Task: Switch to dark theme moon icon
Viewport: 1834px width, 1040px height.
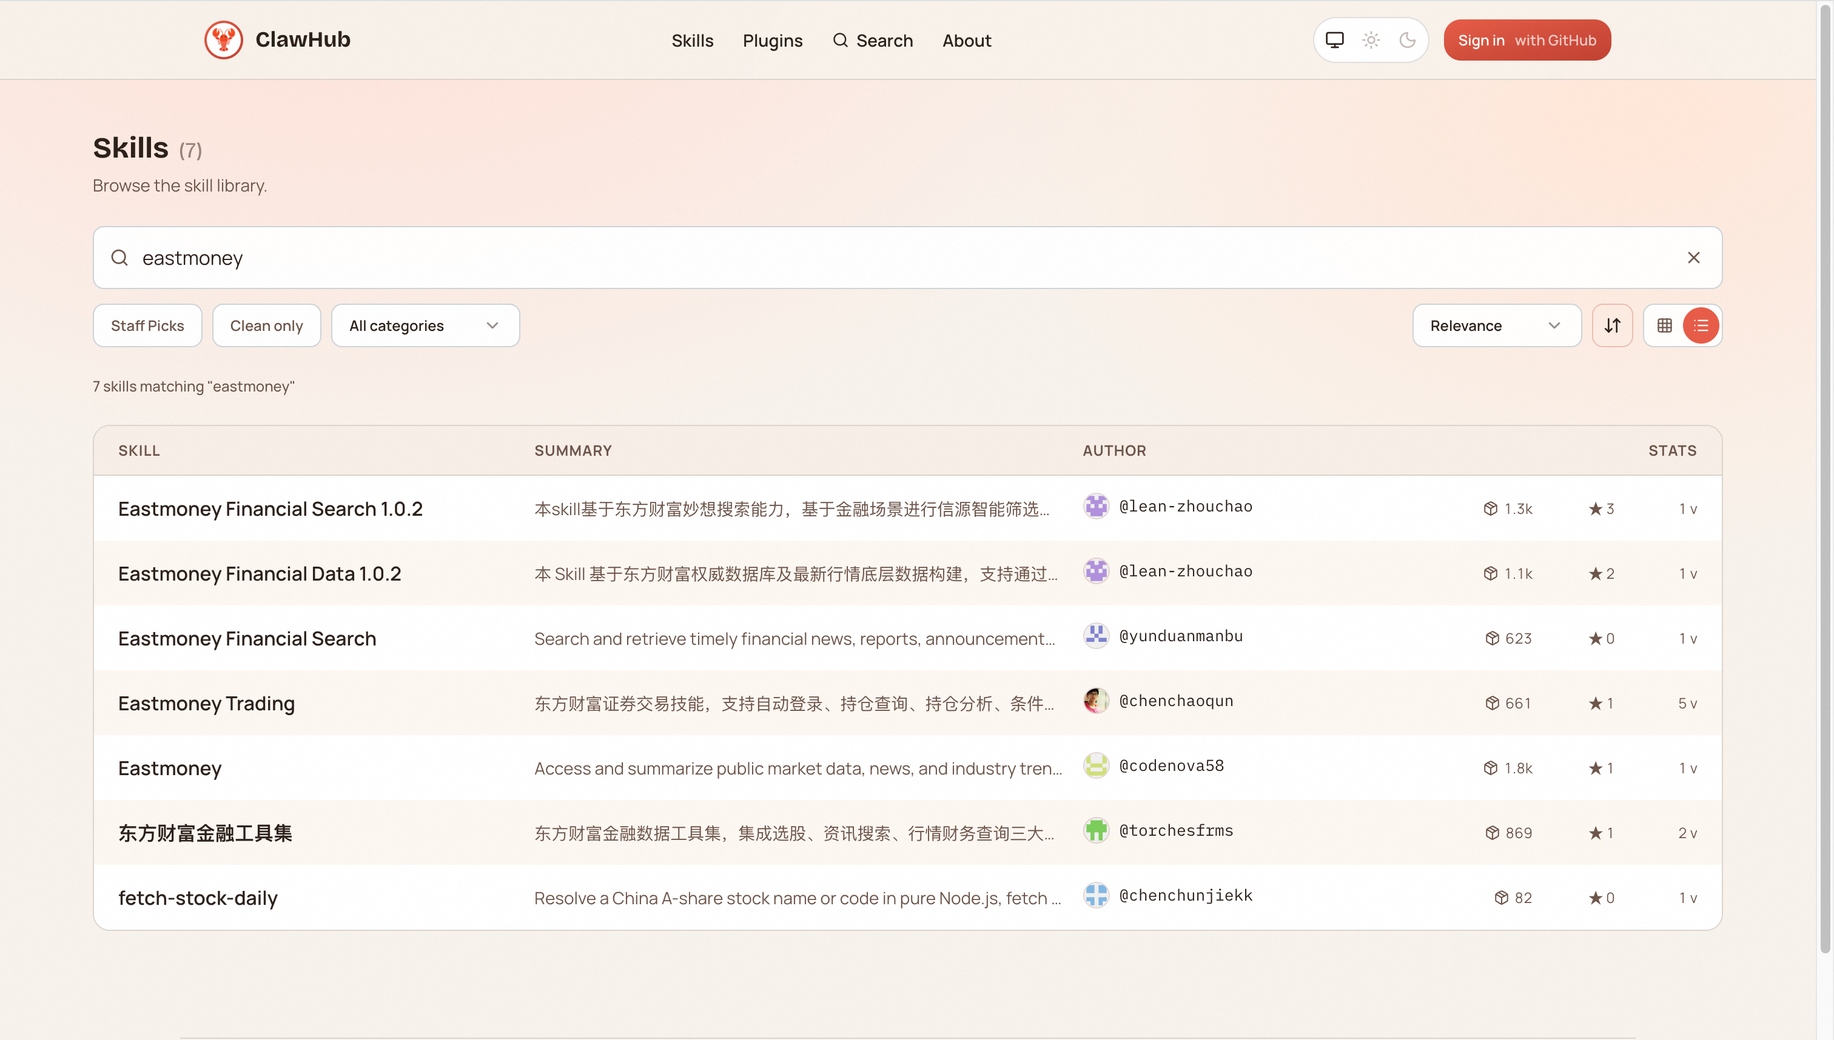Action: (1407, 40)
